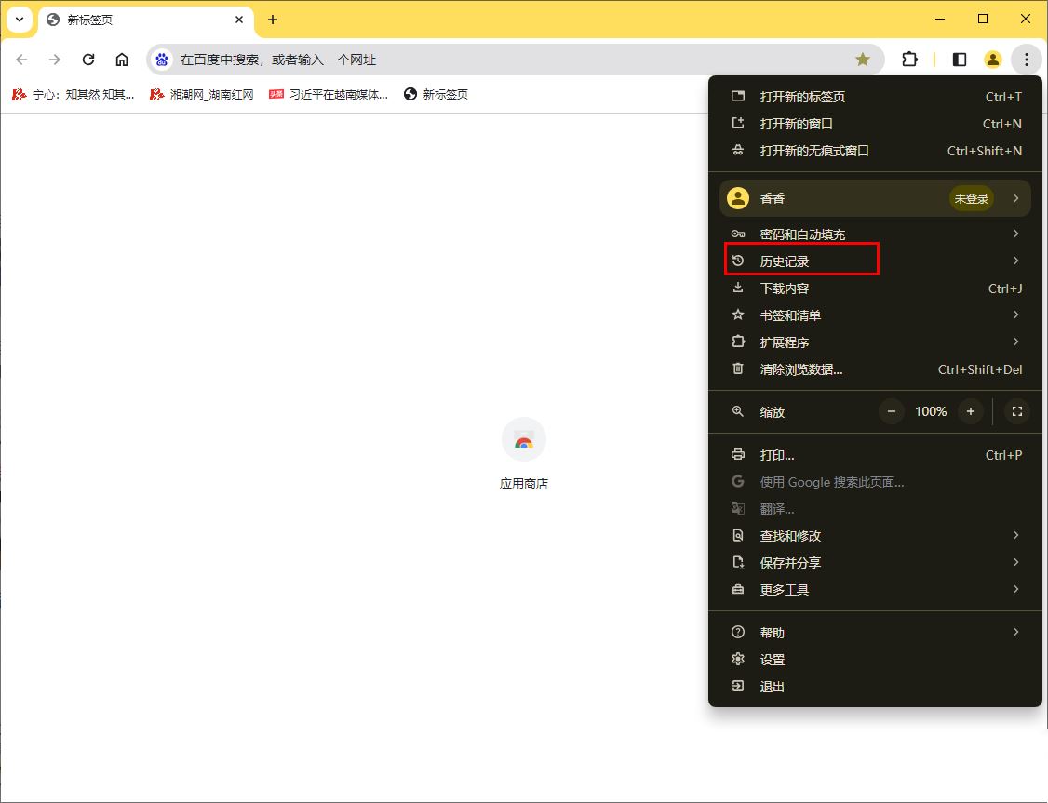
Task: Click the forward navigation arrow
Action: coord(55,60)
